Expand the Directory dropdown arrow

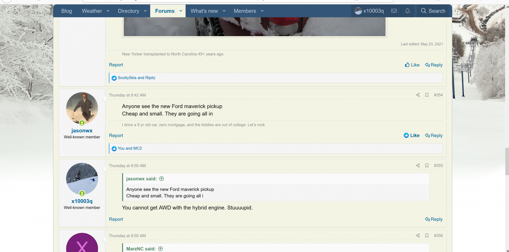tap(145, 11)
